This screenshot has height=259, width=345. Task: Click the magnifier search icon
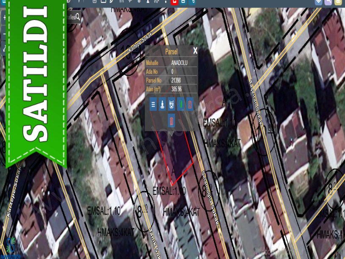pos(77,17)
